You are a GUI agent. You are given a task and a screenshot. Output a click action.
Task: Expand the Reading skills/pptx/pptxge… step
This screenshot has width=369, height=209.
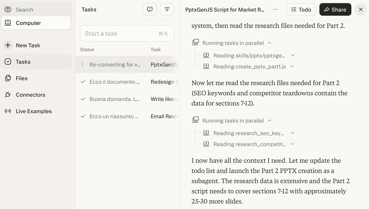(292, 55)
